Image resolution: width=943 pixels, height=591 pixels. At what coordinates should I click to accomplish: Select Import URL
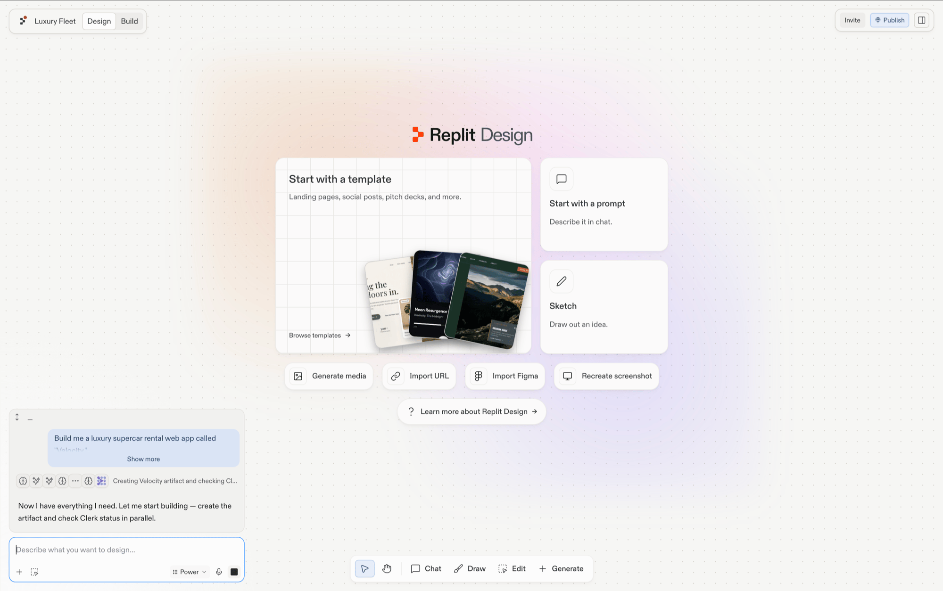(419, 376)
